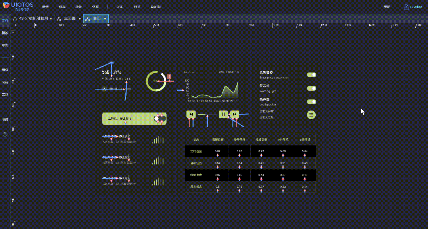Image resolution: width=428 pixels, height=229 pixels.
Task: Click the 当前无信息 text
Action: click(x=267, y=117)
